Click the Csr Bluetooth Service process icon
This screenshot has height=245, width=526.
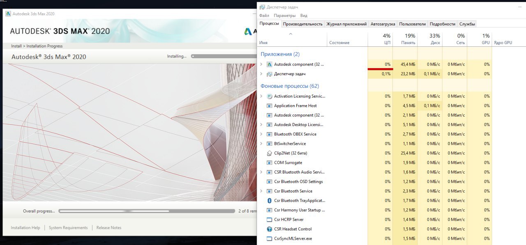(x=270, y=191)
